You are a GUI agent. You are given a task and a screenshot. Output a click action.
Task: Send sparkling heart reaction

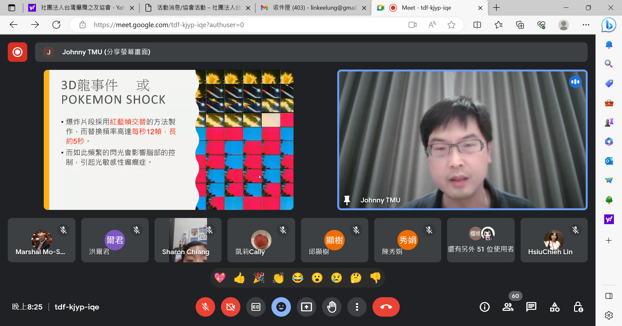pos(220,278)
